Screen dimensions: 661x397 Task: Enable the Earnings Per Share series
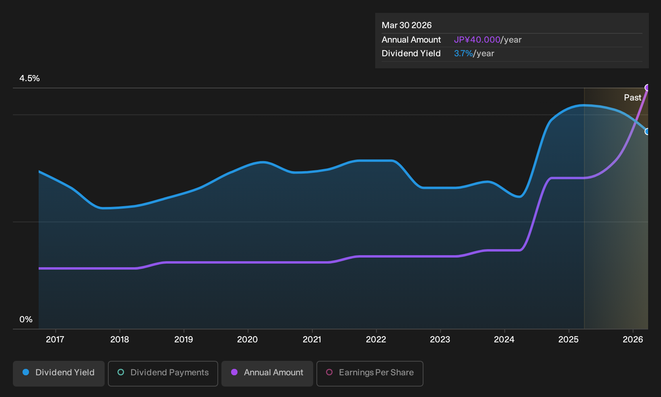[370, 373]
